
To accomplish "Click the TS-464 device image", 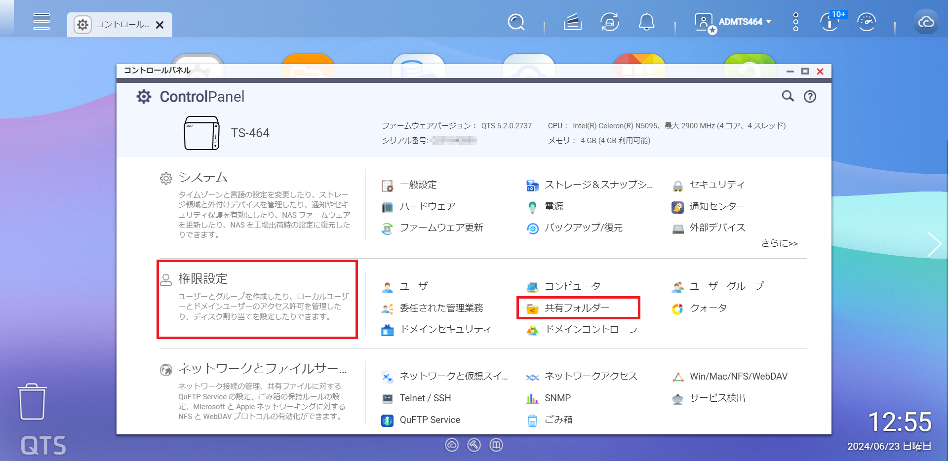I will pyautogui.click(x=201, y=133).
